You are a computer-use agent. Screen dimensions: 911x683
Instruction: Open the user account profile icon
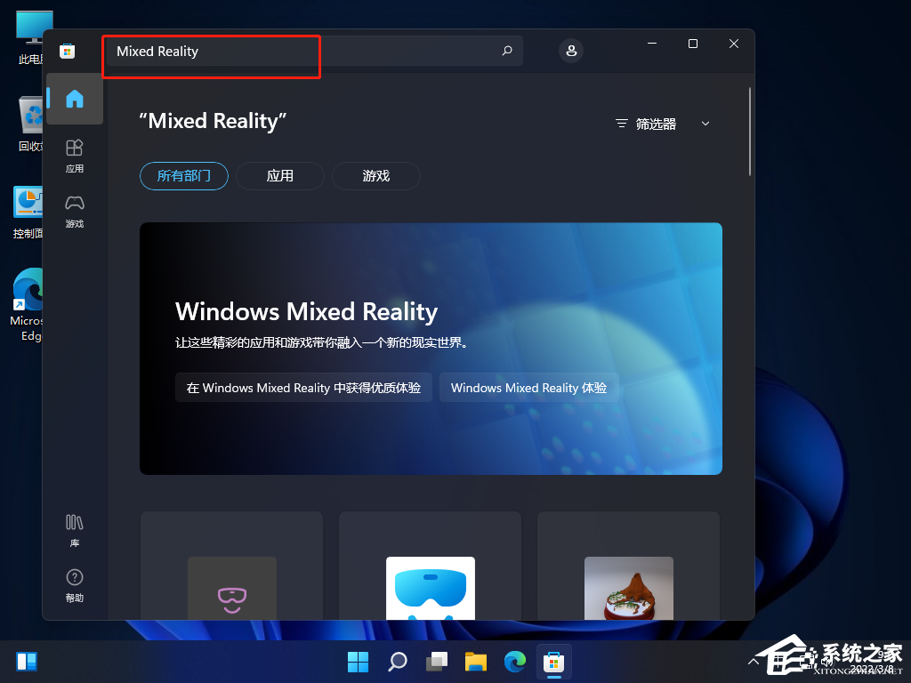[x=571, y=51]
